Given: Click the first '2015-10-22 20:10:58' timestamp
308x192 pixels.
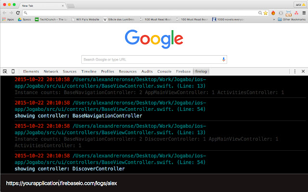Looking at the screenshot, I should (x=42, y=80).
